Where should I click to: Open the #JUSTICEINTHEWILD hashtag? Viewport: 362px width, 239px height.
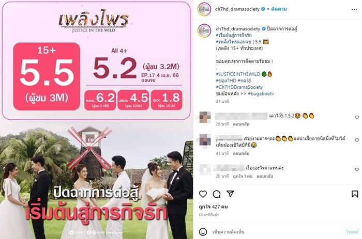pos(238,74)
